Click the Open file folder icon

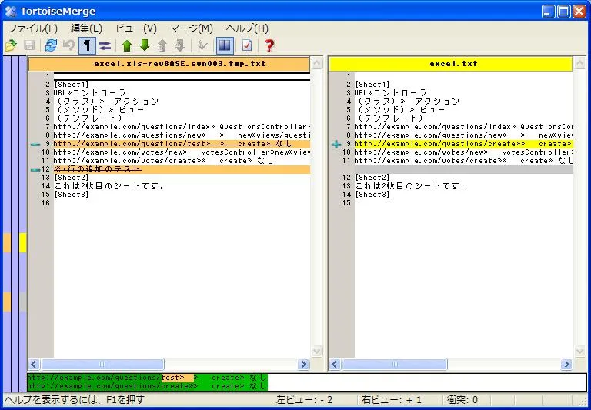(x=11, y=45)
